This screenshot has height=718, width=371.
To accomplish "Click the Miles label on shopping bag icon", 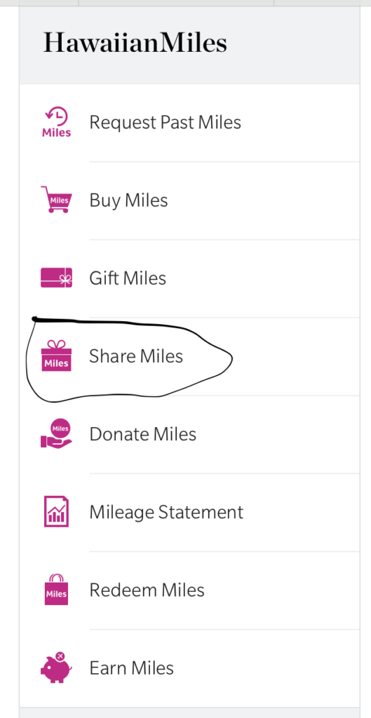I will click(56, 595).
